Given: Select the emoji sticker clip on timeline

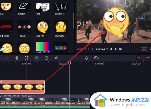Looking at the screenshot, I should point(22,87).
